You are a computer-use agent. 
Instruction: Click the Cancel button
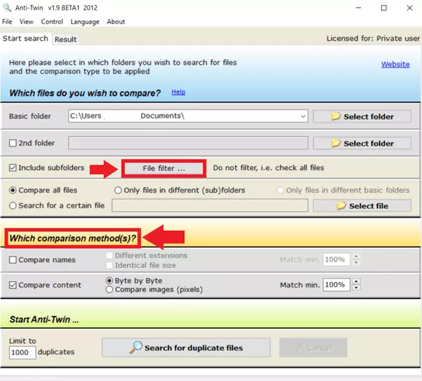tap(313, 348)
